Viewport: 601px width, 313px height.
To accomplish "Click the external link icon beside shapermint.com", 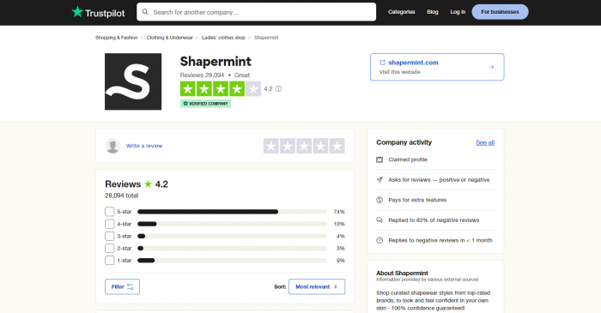I will [383, 63].
